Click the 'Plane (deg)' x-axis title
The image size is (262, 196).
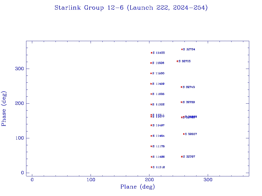[138, 187]
